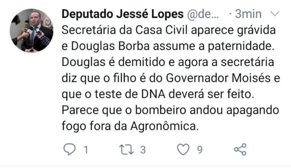The image size is (291, 168).
Task: Click the retweet count number 3
Action: [x=143, y=150]
